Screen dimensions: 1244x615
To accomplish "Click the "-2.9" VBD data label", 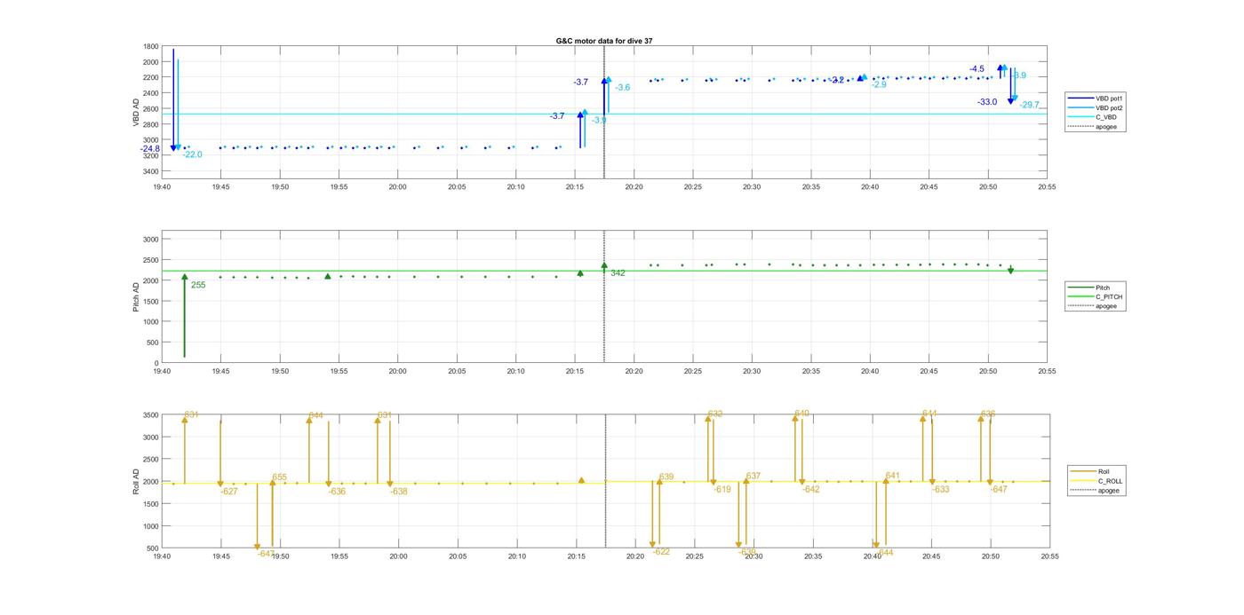I will tap(879, 84).
